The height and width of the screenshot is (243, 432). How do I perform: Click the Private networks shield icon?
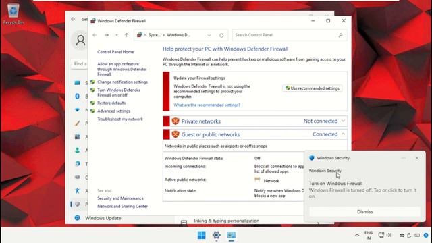175,122
